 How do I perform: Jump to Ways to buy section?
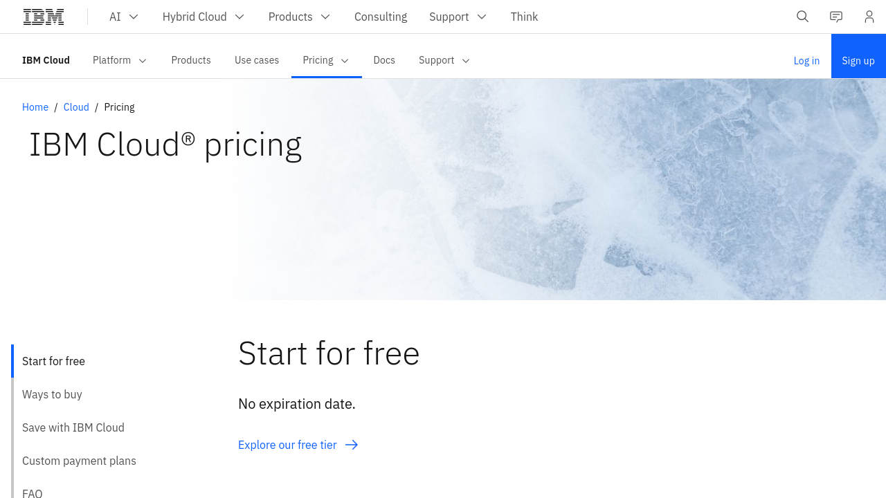pos(52,394)
